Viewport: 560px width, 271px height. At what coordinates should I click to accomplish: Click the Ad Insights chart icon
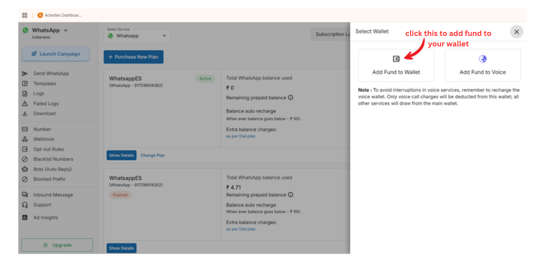tap(24, 218)
